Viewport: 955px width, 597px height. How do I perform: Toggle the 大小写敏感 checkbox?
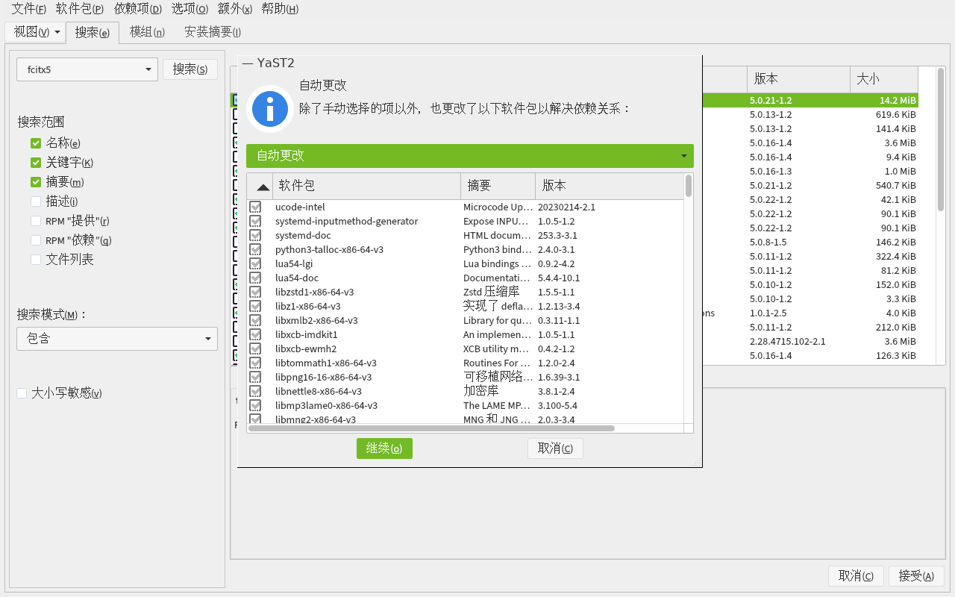(x=22, y=393)
